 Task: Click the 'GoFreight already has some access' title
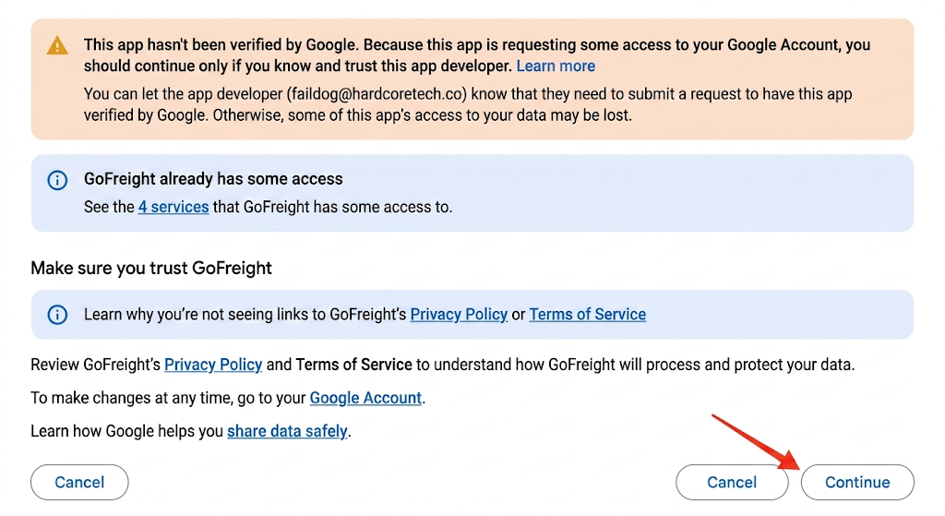tap(213, 178)
